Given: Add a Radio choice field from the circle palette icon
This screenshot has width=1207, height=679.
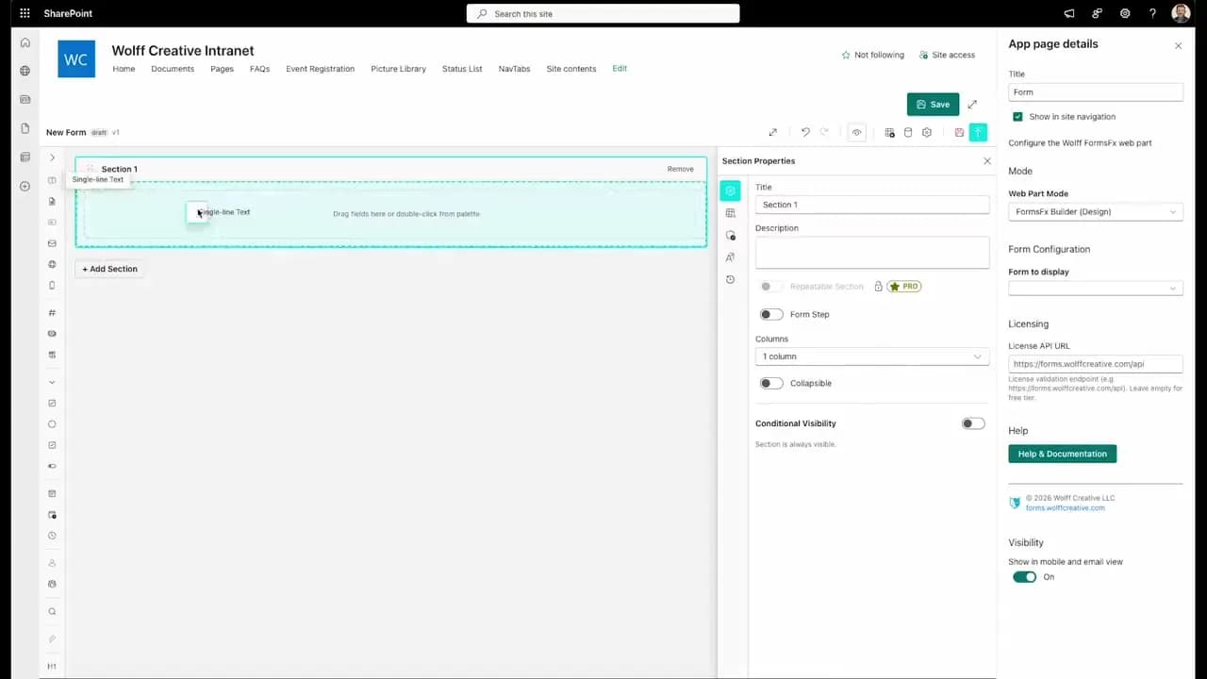Looking at the screenshot, I should click(x=52, y=424).
